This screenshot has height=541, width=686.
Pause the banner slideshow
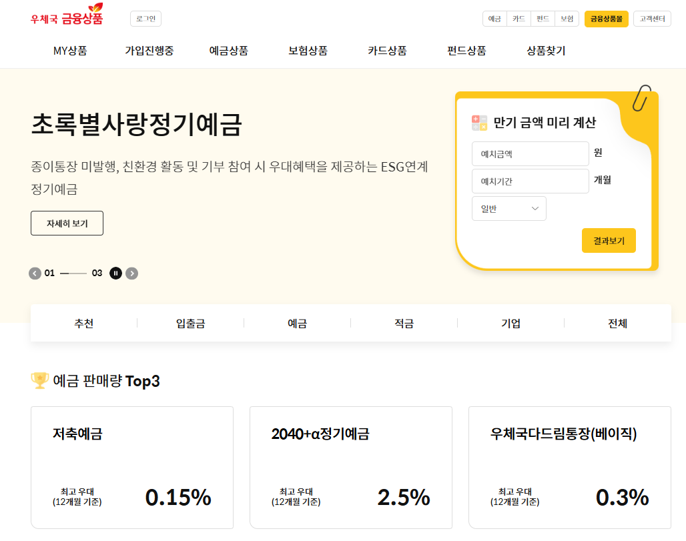tap(115, 274)
